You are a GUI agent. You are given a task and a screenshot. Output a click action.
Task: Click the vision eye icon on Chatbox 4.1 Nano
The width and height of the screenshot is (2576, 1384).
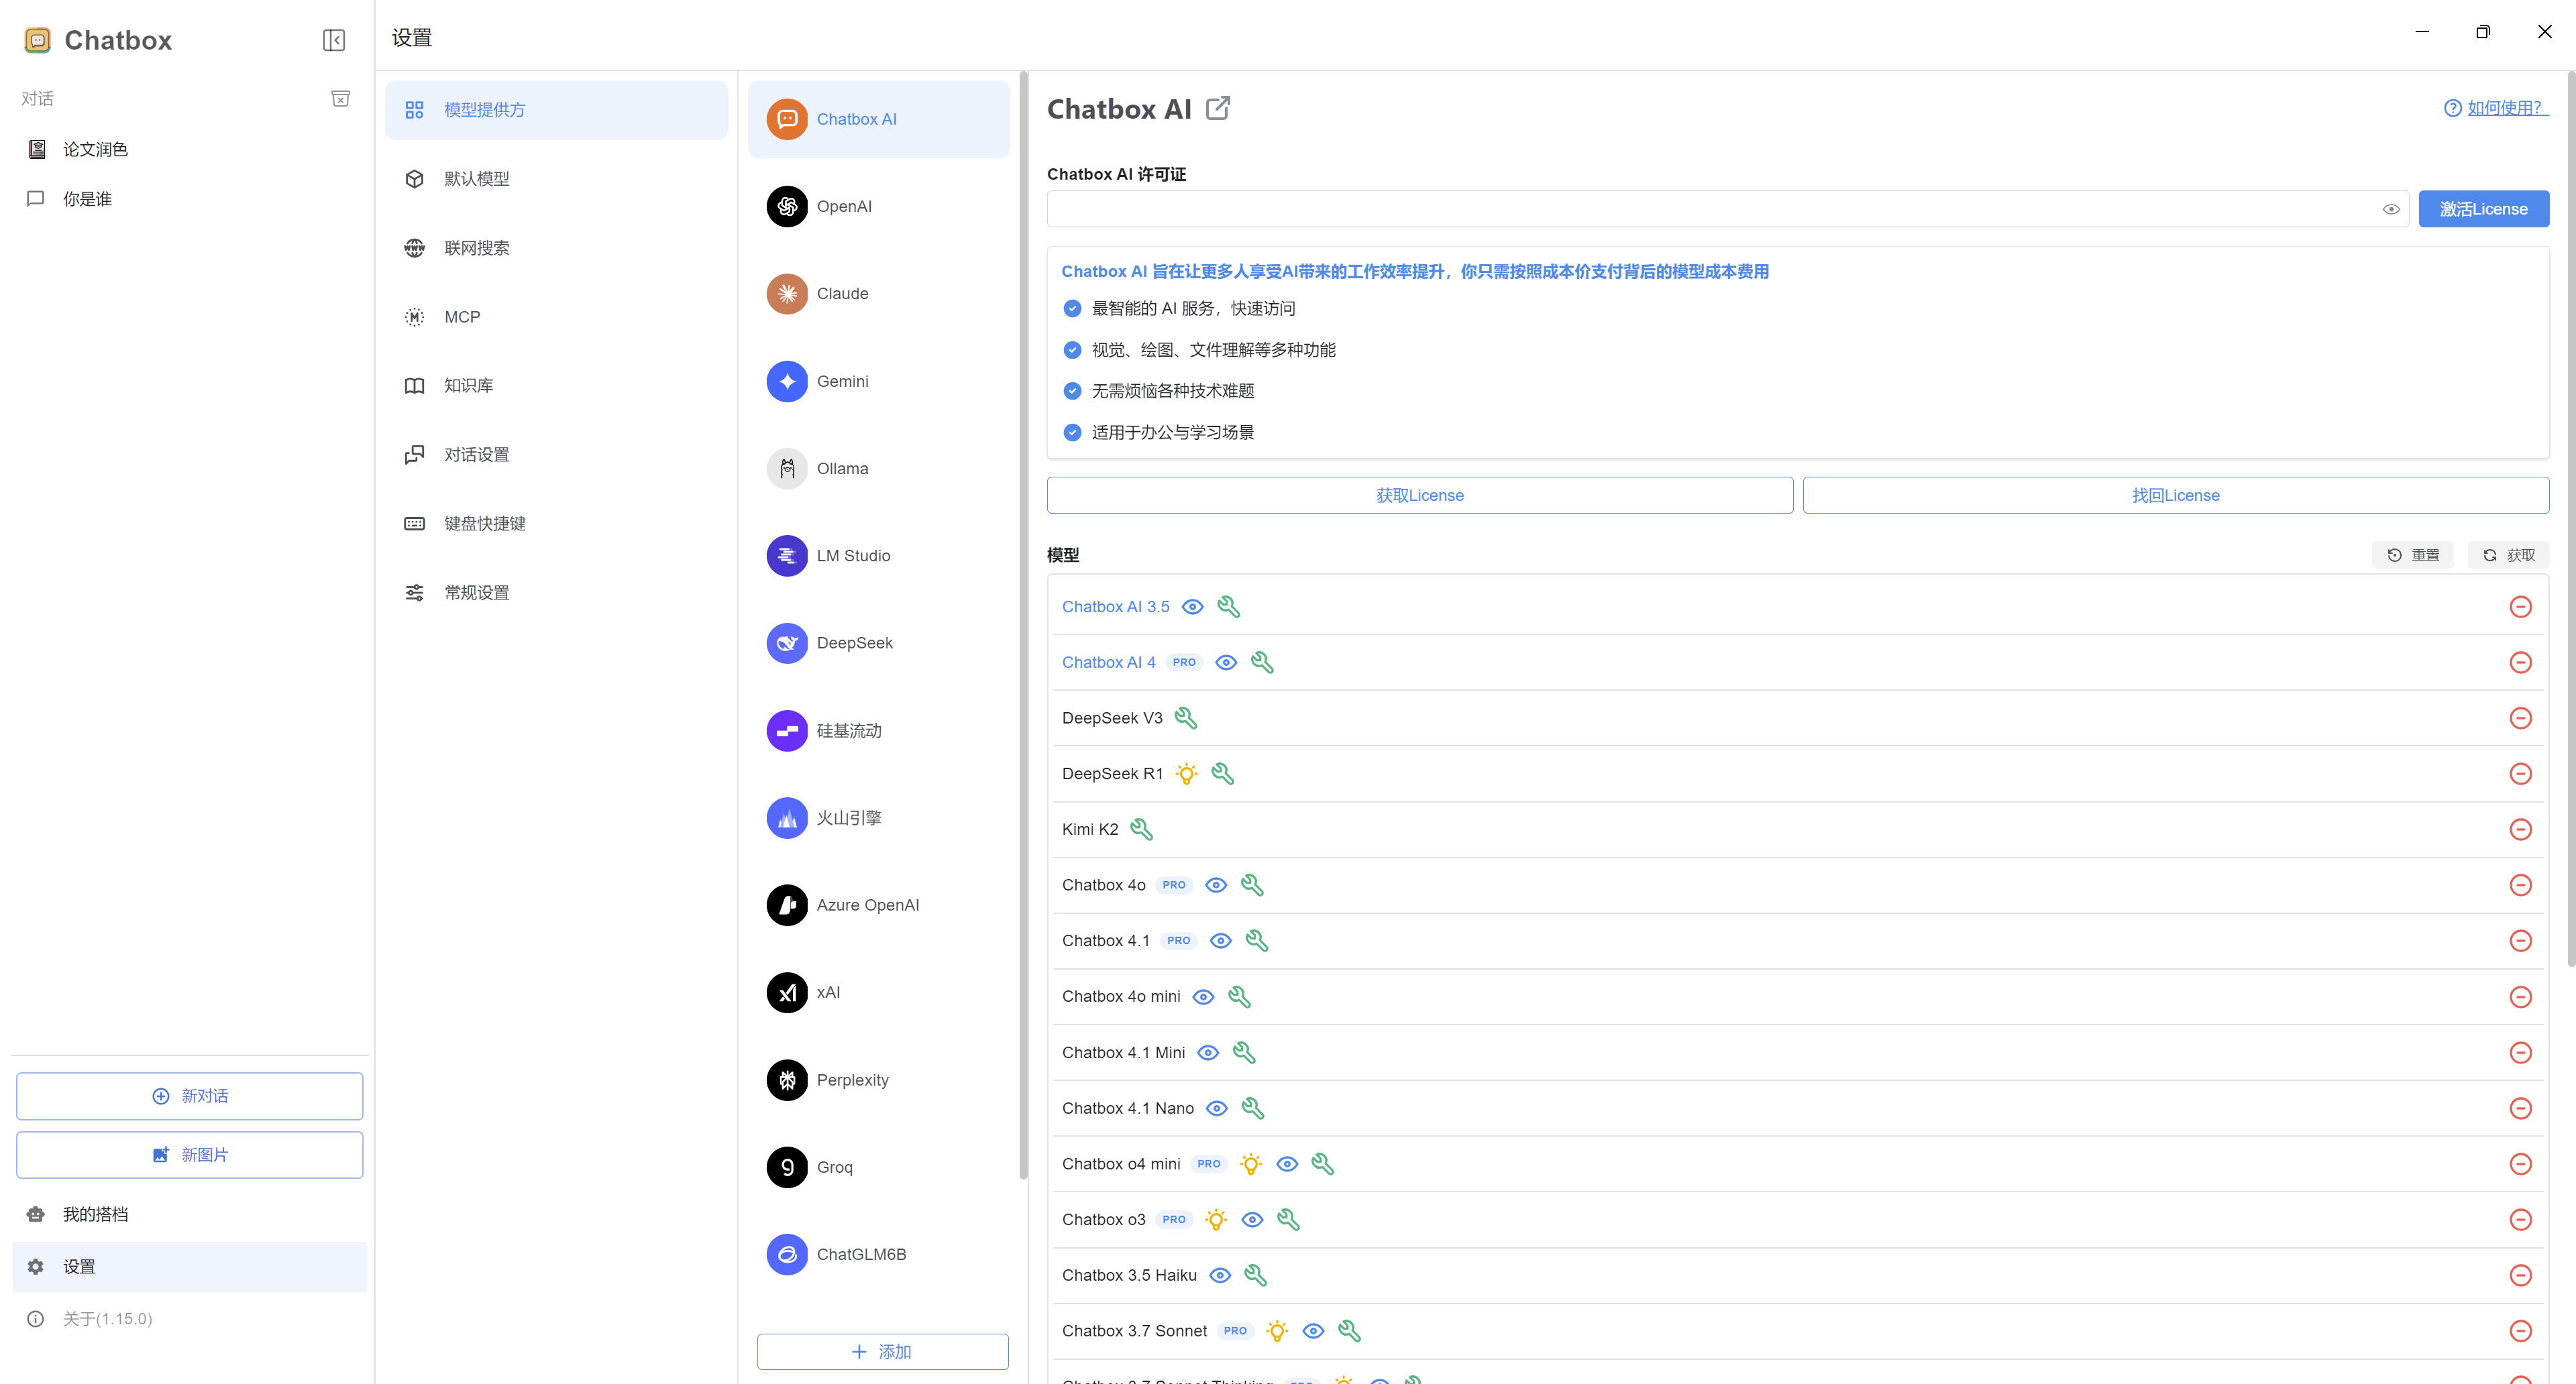tap(1216, 1108)
